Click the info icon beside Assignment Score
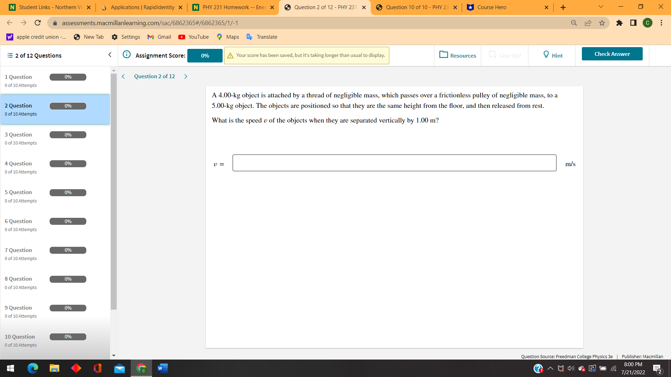 (x=127, y=54)
